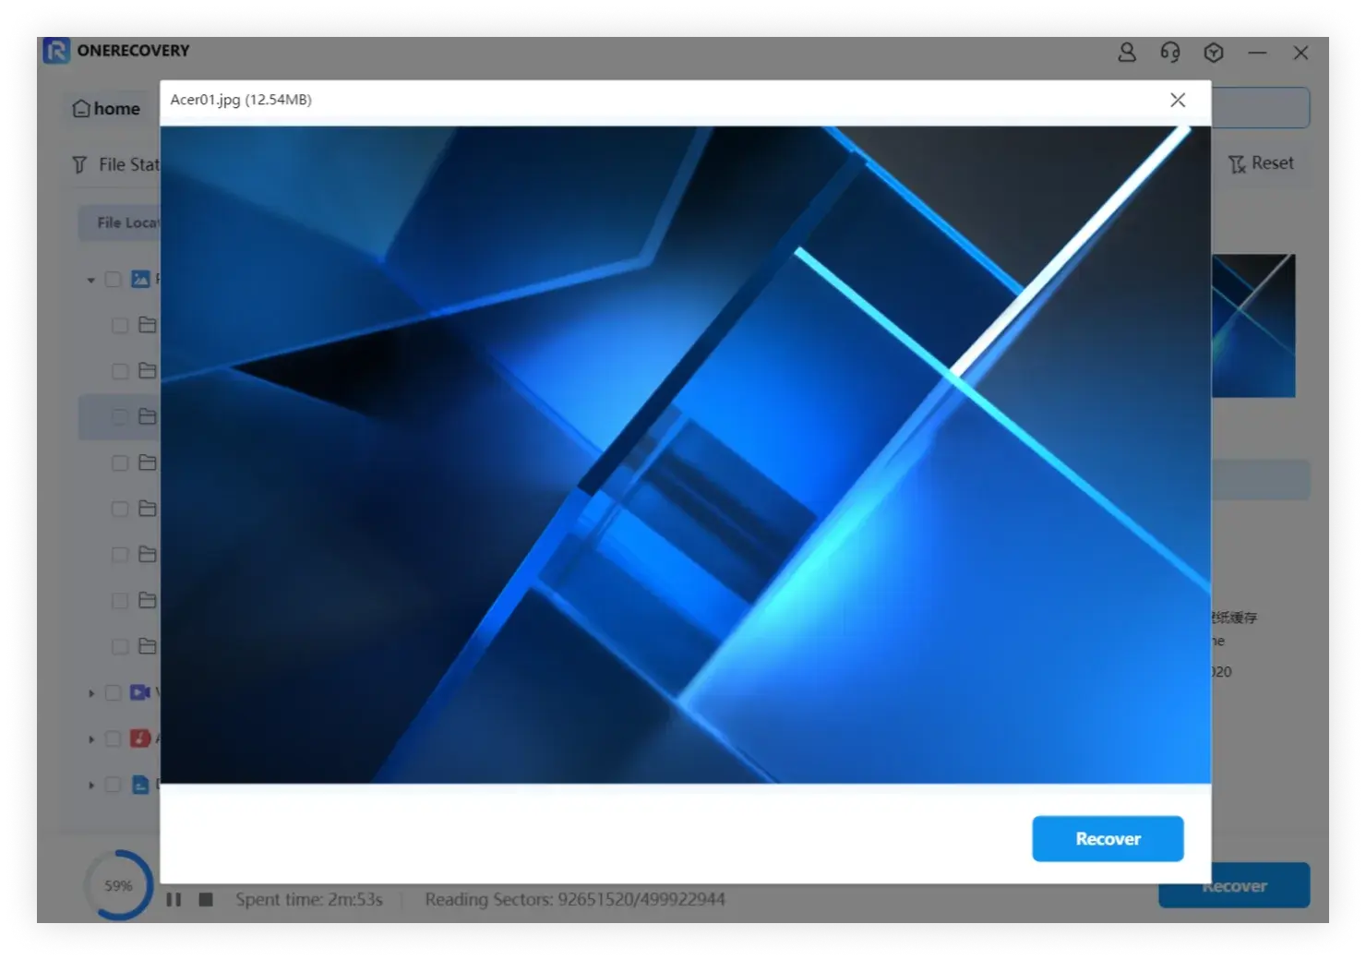This screenshot has width=1366, height=960.
Task: Click the headset customer support icon
Action: (1169, 53)
